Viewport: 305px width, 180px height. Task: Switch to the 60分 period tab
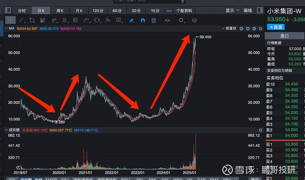pos(117,11)
